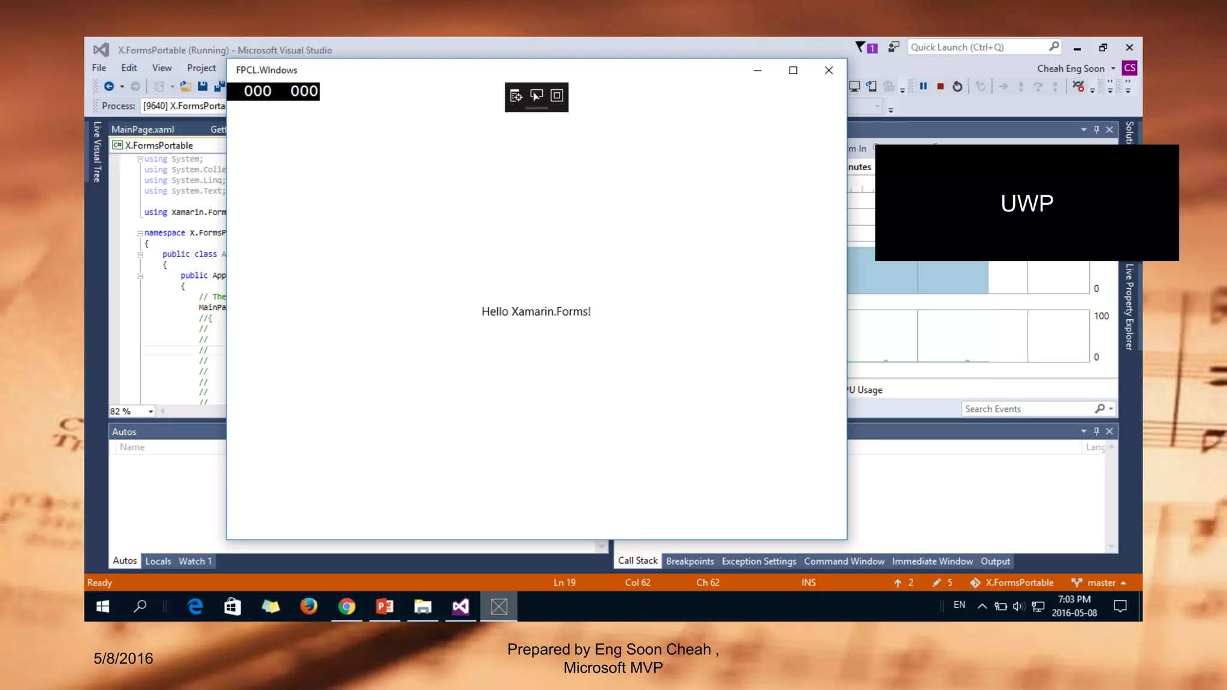Open the X.FormsPortable project scope dropdown in editor
This screenshot has width=1227, height=690.
(168, 146)
